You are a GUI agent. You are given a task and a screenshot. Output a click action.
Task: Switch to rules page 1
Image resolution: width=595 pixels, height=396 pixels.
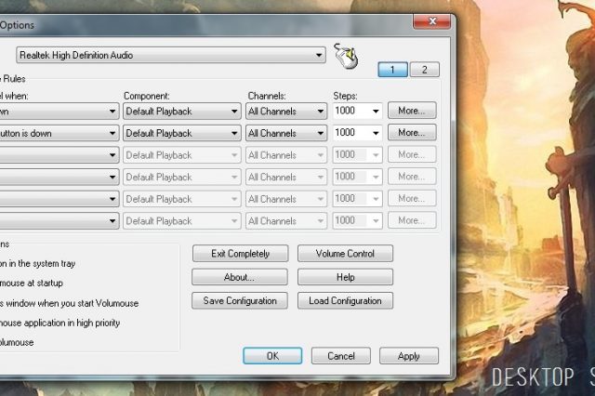click(393, 70)
